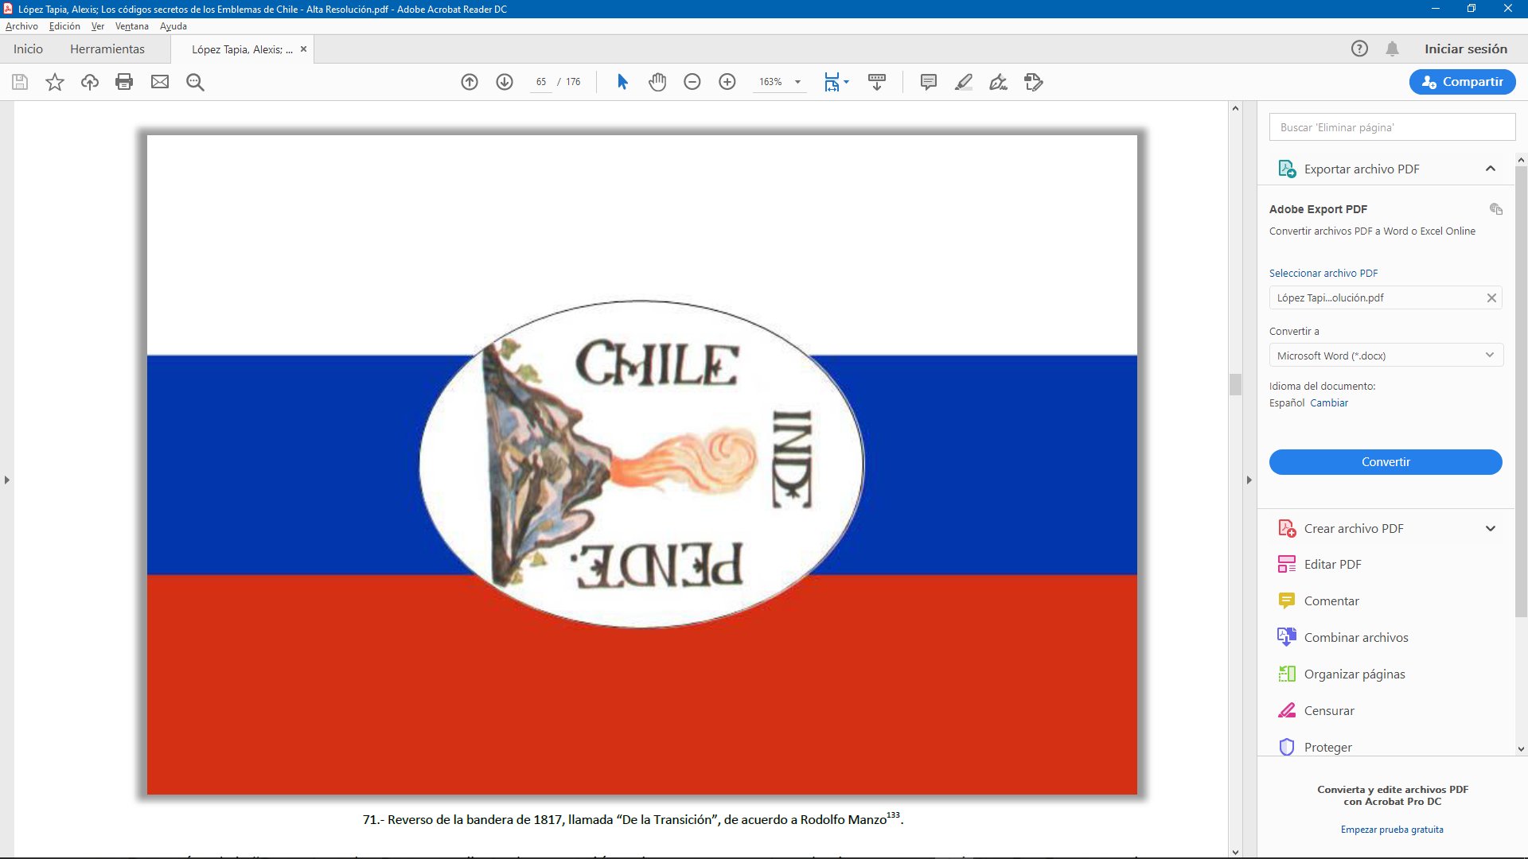The width and height of the screenshot is (1528, 859).
Task: Go to next page arrow
Action: tap(505, 82)
